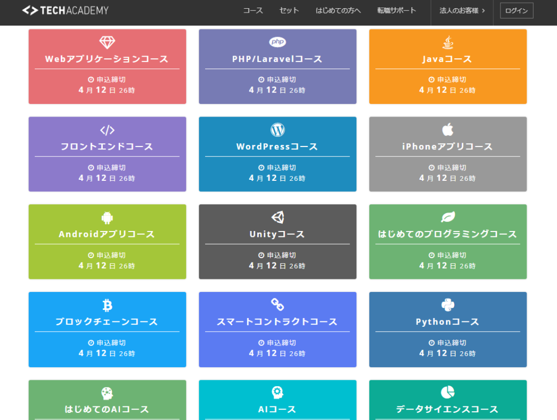Click the pie chart icon for データサイエンス
The image size is (557, 420).
pos(448,392)
